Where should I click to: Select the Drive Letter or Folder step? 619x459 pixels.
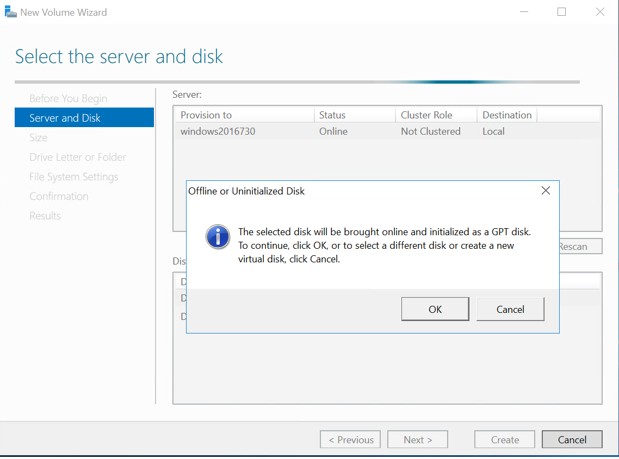pos(78,157)
